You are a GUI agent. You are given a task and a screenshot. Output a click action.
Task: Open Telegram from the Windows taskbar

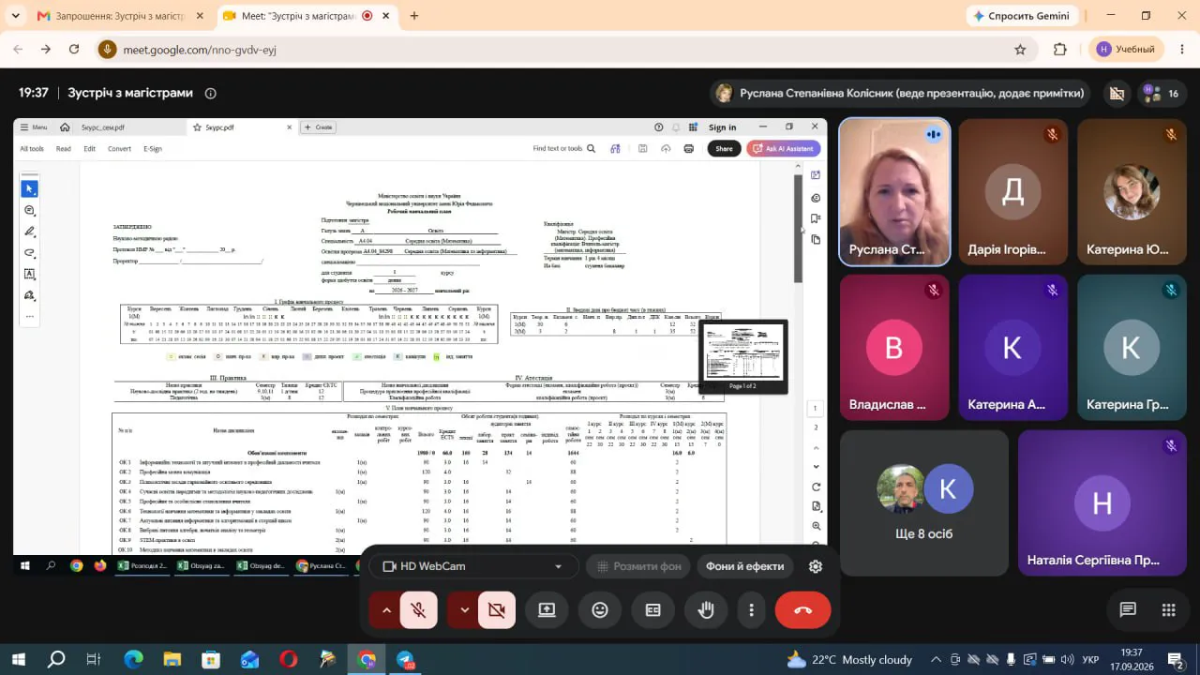[x=405, y=660]
